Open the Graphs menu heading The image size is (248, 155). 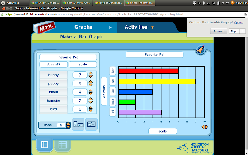click(83, 27)
